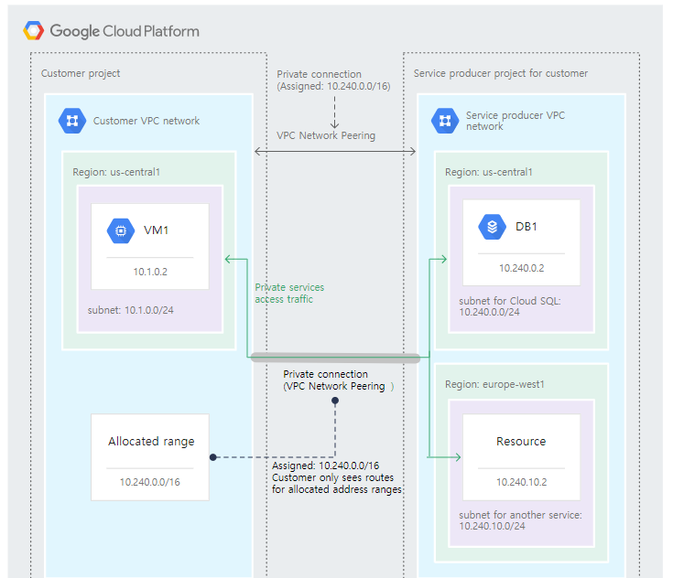The image size is (673, 578).
Task: Click 'Region: europe-west1' label
Action: click(494, 384)
